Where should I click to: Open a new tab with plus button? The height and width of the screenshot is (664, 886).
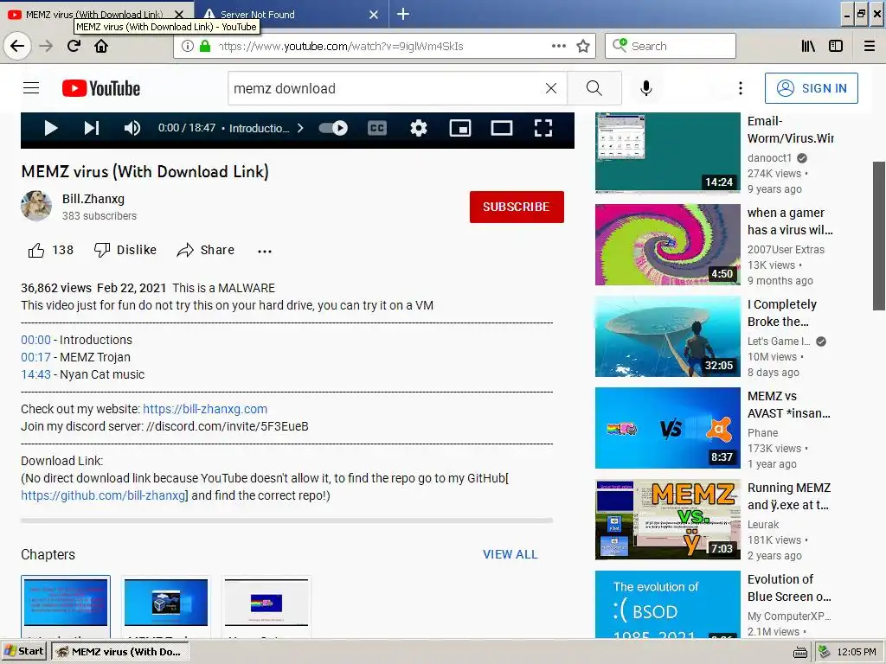tap(403, 14)
